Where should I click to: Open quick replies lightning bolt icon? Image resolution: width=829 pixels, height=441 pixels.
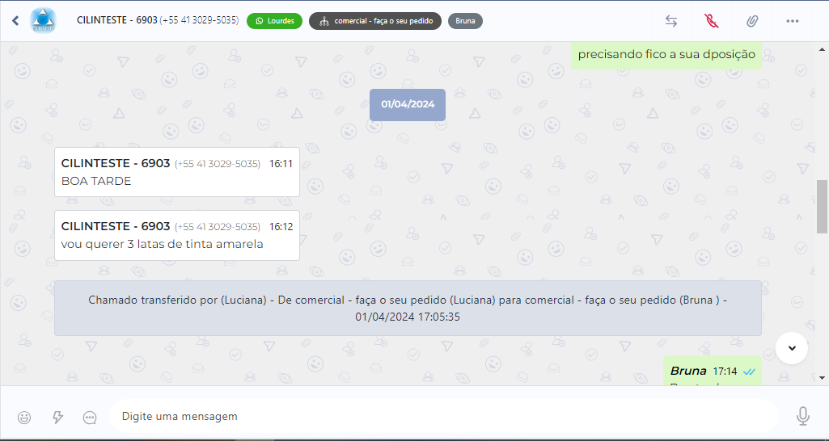tap(57, 417)
